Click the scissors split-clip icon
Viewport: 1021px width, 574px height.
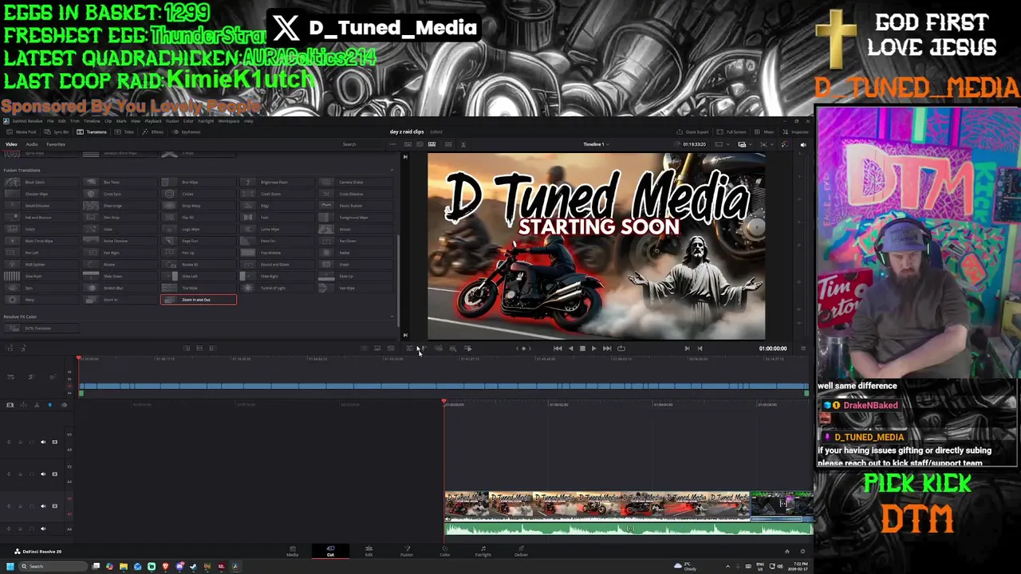(36, 405)
